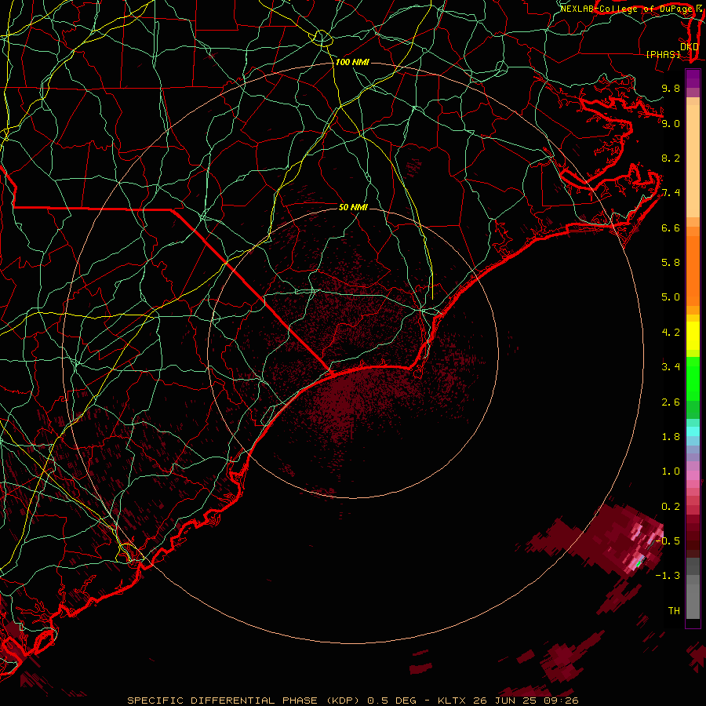Select the "NEXLAB-College of DuPage" credit text

tap(628, 9)
